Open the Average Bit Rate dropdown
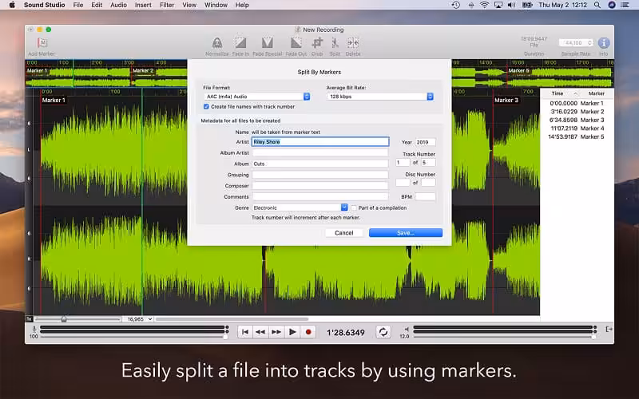The width and height of the screenshot is (639, 399). [380, 97]
